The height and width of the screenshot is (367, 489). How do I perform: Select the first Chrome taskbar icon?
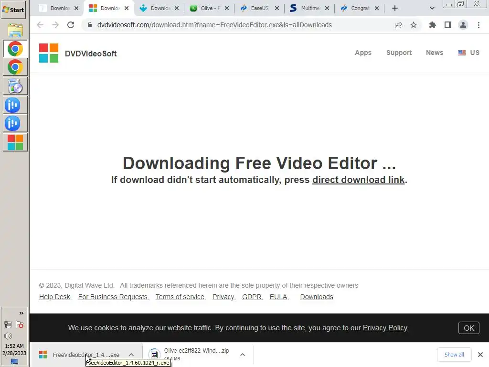tap(15, 49)
